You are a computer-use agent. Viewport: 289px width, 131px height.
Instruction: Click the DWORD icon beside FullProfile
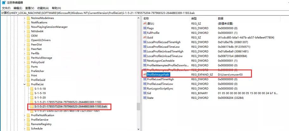[x=145, y=33]
